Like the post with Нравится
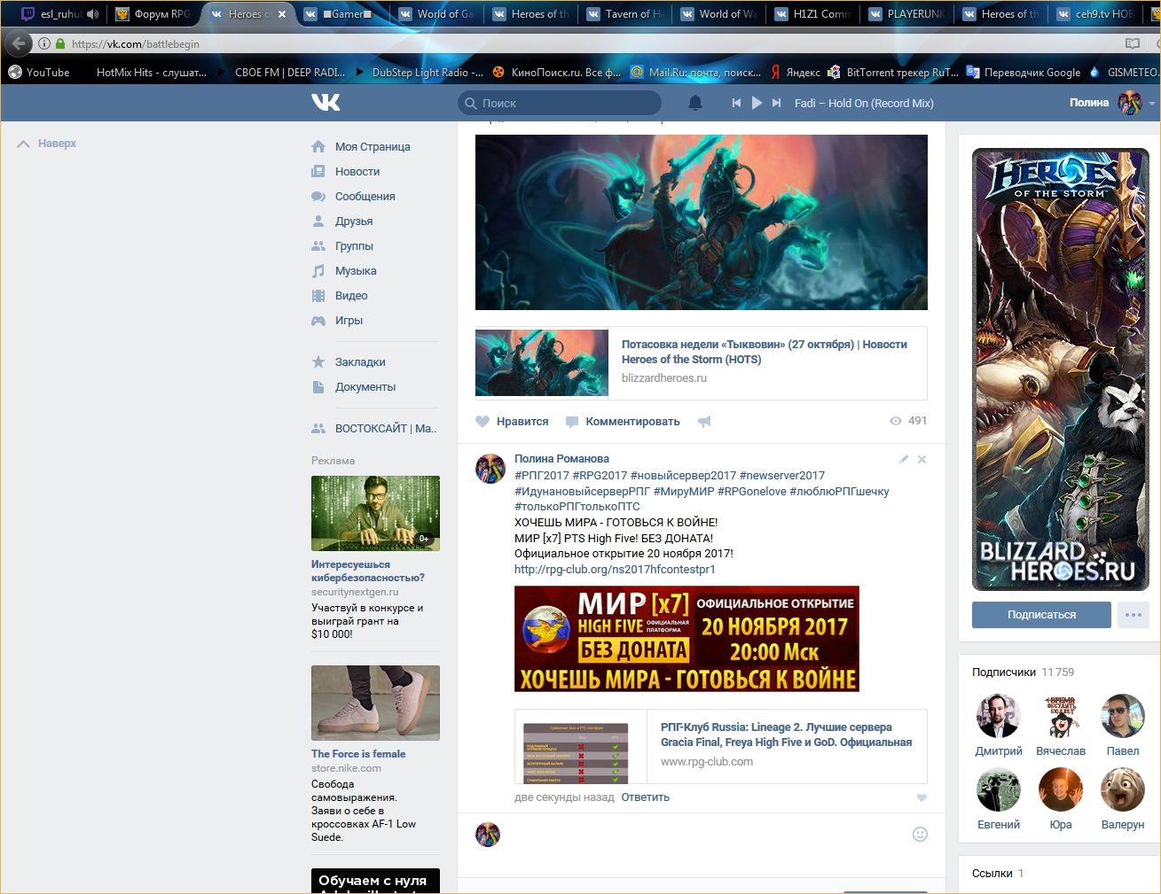This screenshot has height=894, width=1161. pyautogui.click(x=513, y=422)
